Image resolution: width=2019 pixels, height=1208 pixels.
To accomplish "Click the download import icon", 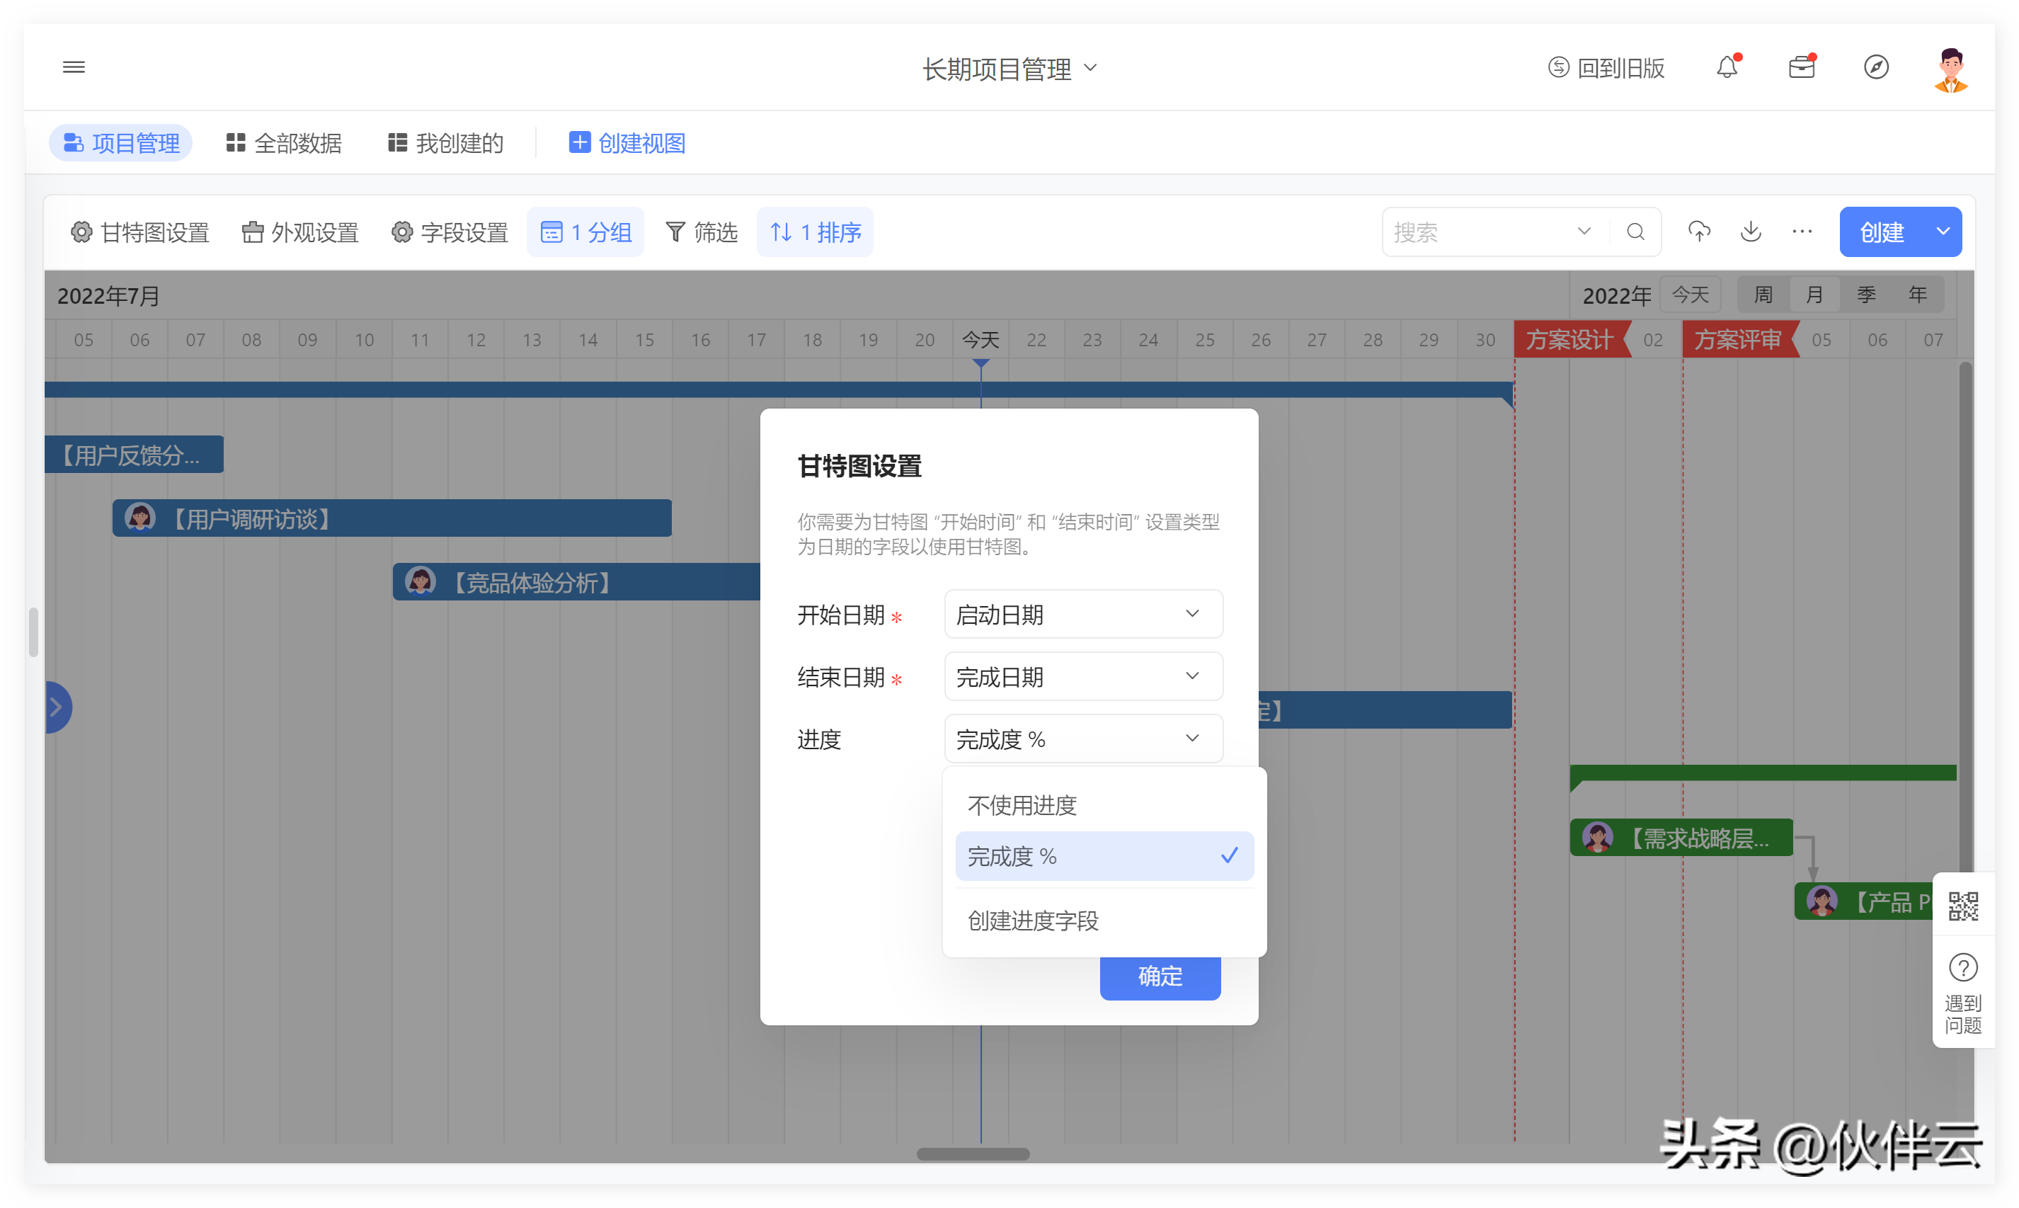I will click(x=1750, y=233).
